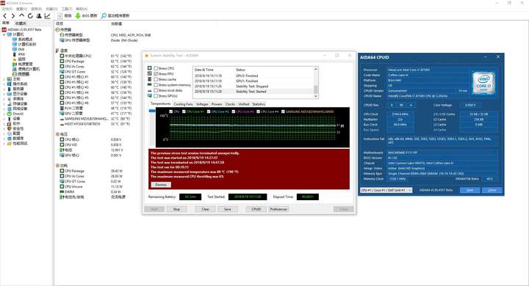Toggle the CPU Core #1 graph checkbox
The height and width of the screenshot is (286, 529).
[x=184, y=111]
